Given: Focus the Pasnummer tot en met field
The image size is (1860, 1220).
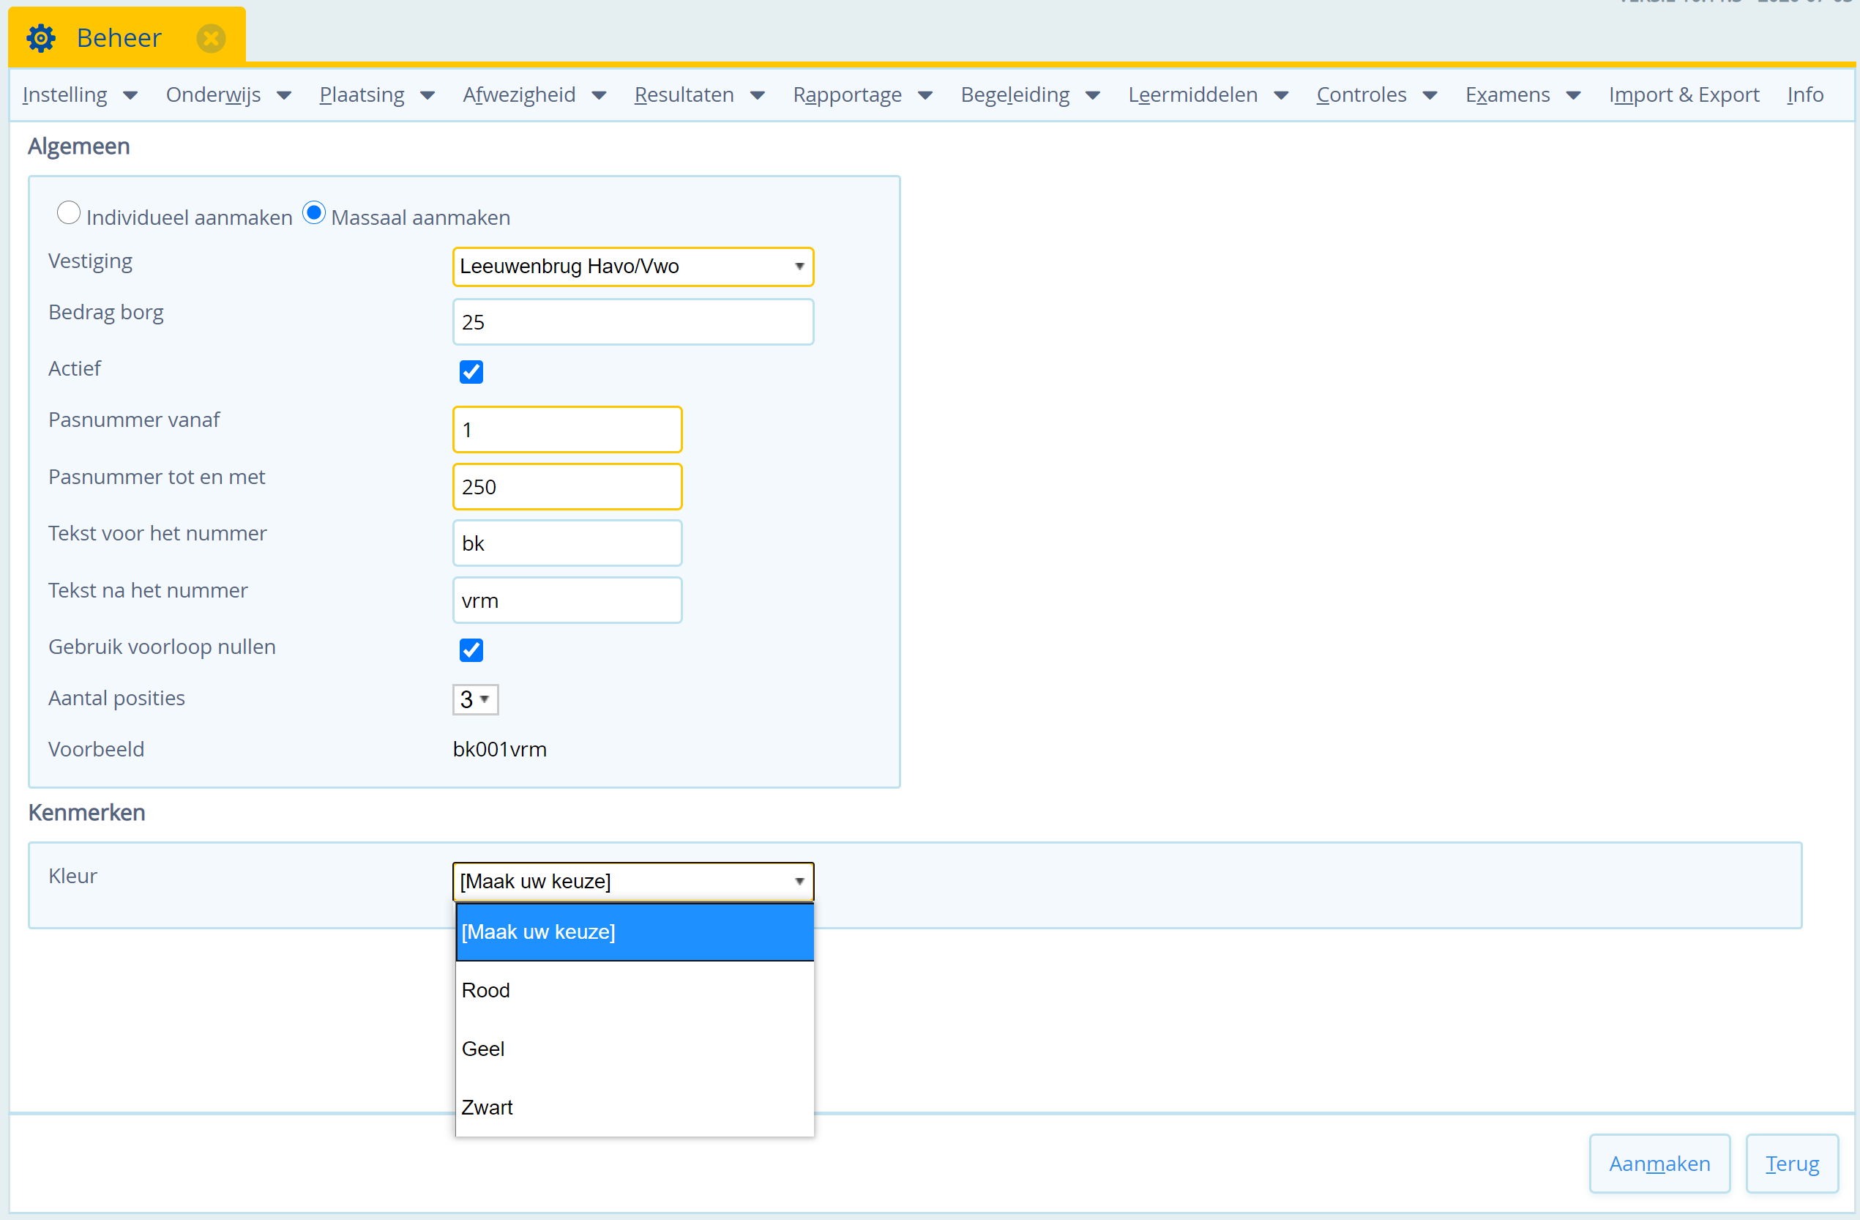Looking at the screenshot, I should pyautogui.click(x=567, y=486).
